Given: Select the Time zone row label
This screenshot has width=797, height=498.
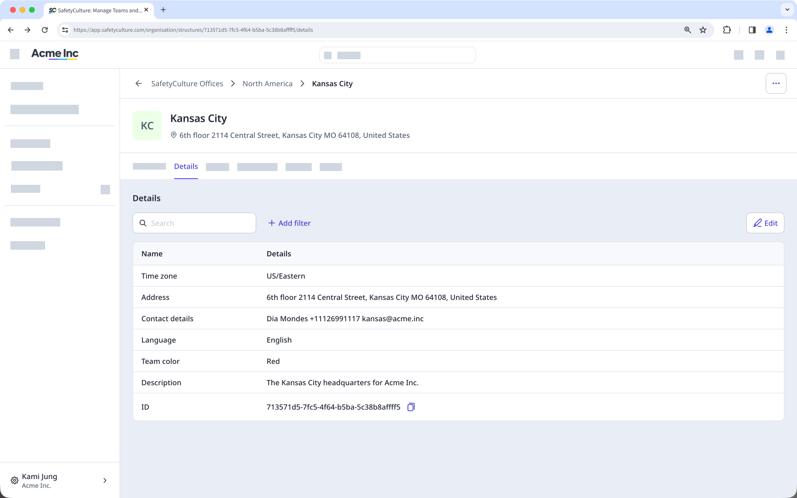Looking at the screenshot, I should 159,276.
